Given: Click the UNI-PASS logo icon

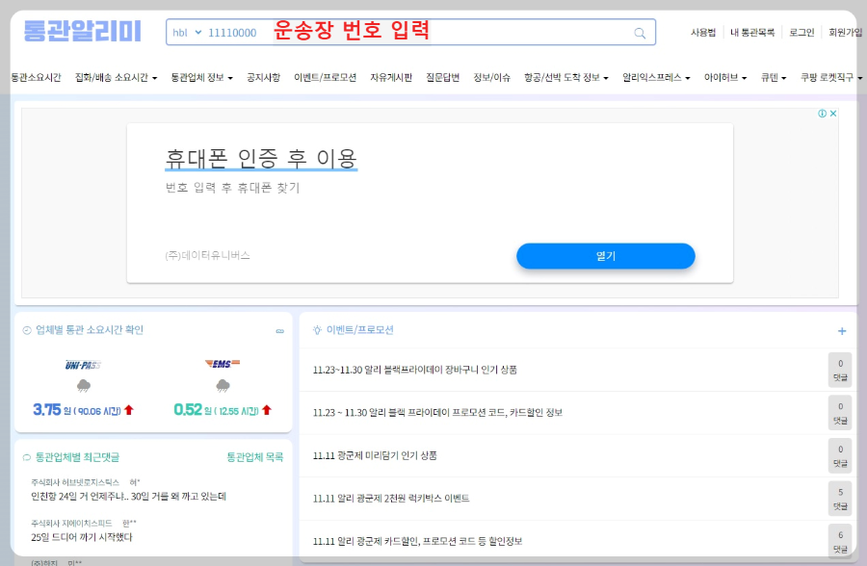Looking at the screenshot, I should click(x=83, y=365).
